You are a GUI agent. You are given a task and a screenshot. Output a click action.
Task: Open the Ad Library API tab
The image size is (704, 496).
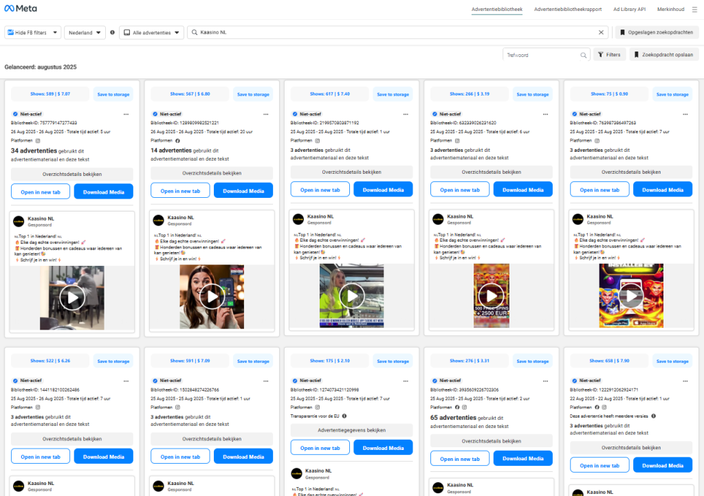(x=629, y=9)
